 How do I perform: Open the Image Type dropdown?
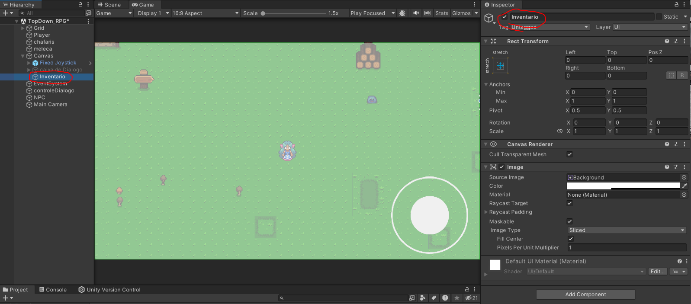pyautogui.click(x=627, y=230)
